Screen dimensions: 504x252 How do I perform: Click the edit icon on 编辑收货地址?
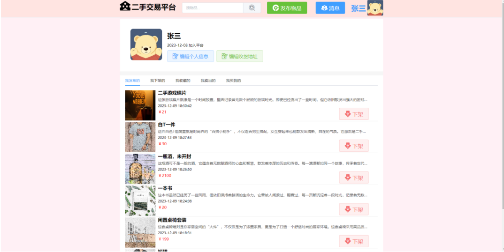click(x=224, y=56)
